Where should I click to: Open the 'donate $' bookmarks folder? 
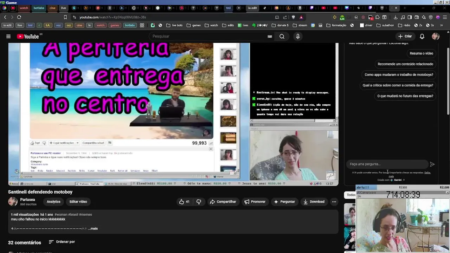[x=280, y=25]
